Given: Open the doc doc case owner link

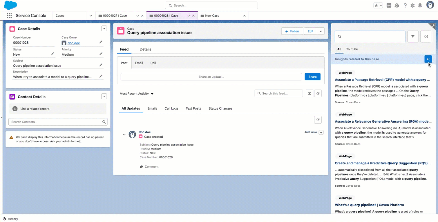Looking at the screenshot, I should pyautogui.click(x=74, y=43).
